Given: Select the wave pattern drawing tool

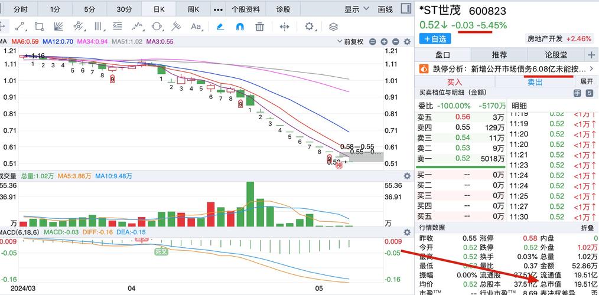Looking at the screenshot, I should point(138,27).
